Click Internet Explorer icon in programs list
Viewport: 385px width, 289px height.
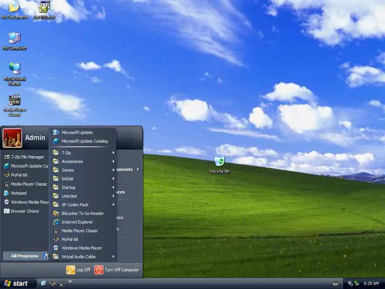[x=56, y=222]
